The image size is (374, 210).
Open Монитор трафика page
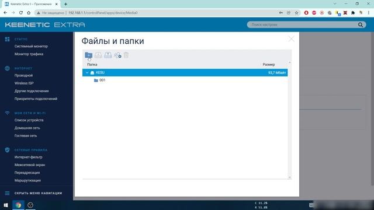tap(29, 54)
